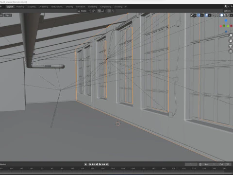Viewport: 233px width, 175px height.
Task: Open the Options dropdown in viewport
Action: click(x=228, y=11)
